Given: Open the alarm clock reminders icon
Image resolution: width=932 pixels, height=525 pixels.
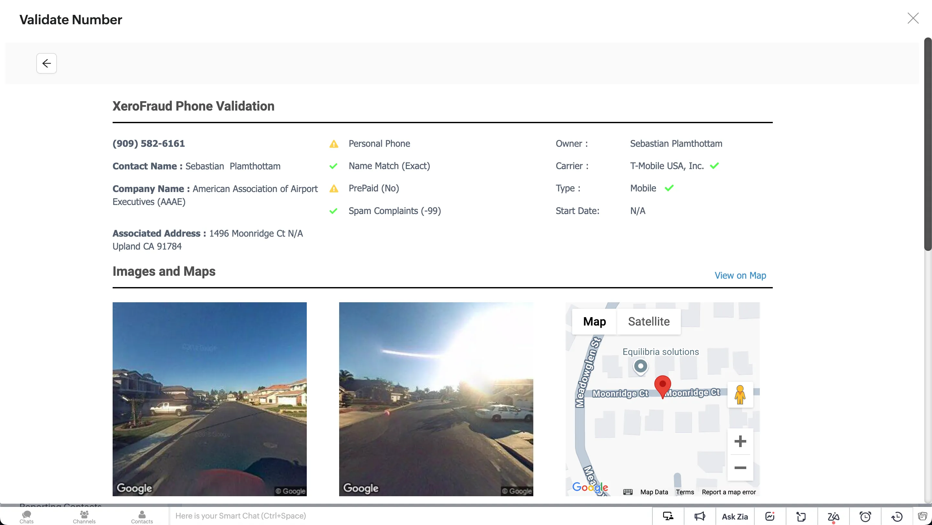Looking at the screenshot, I should pos(865,516).
